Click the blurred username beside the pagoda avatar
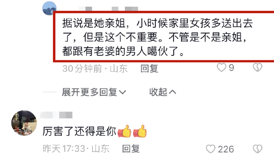Image resolution: width=274 pixels, height=162 pixels. tap(108, 9)
